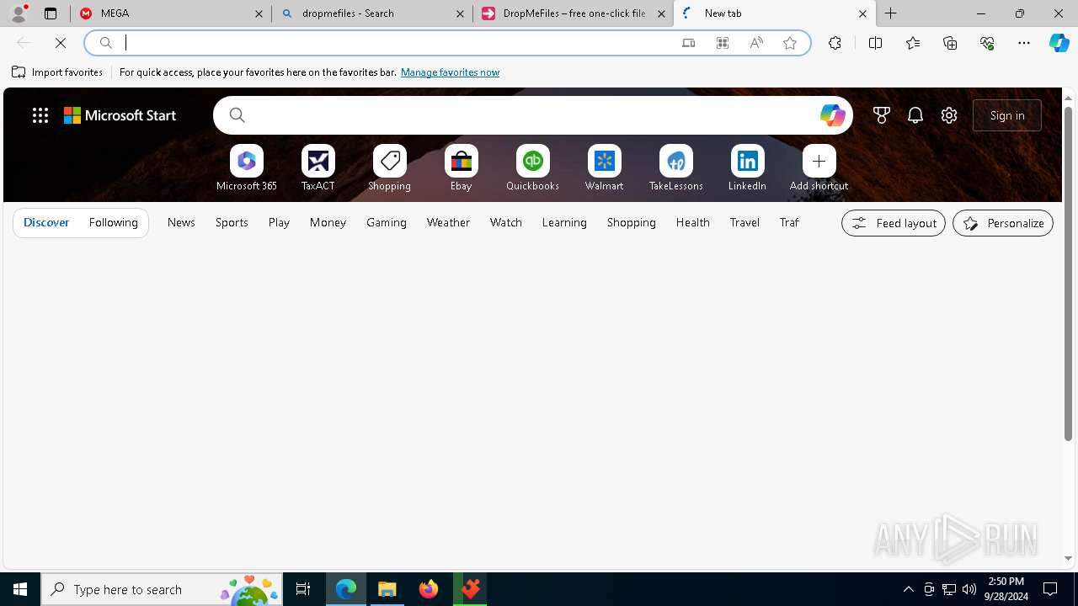1078x606 pixels.
Task: Open the Edge profile icon
Action: pyautogui.click(x=18, y=13)
